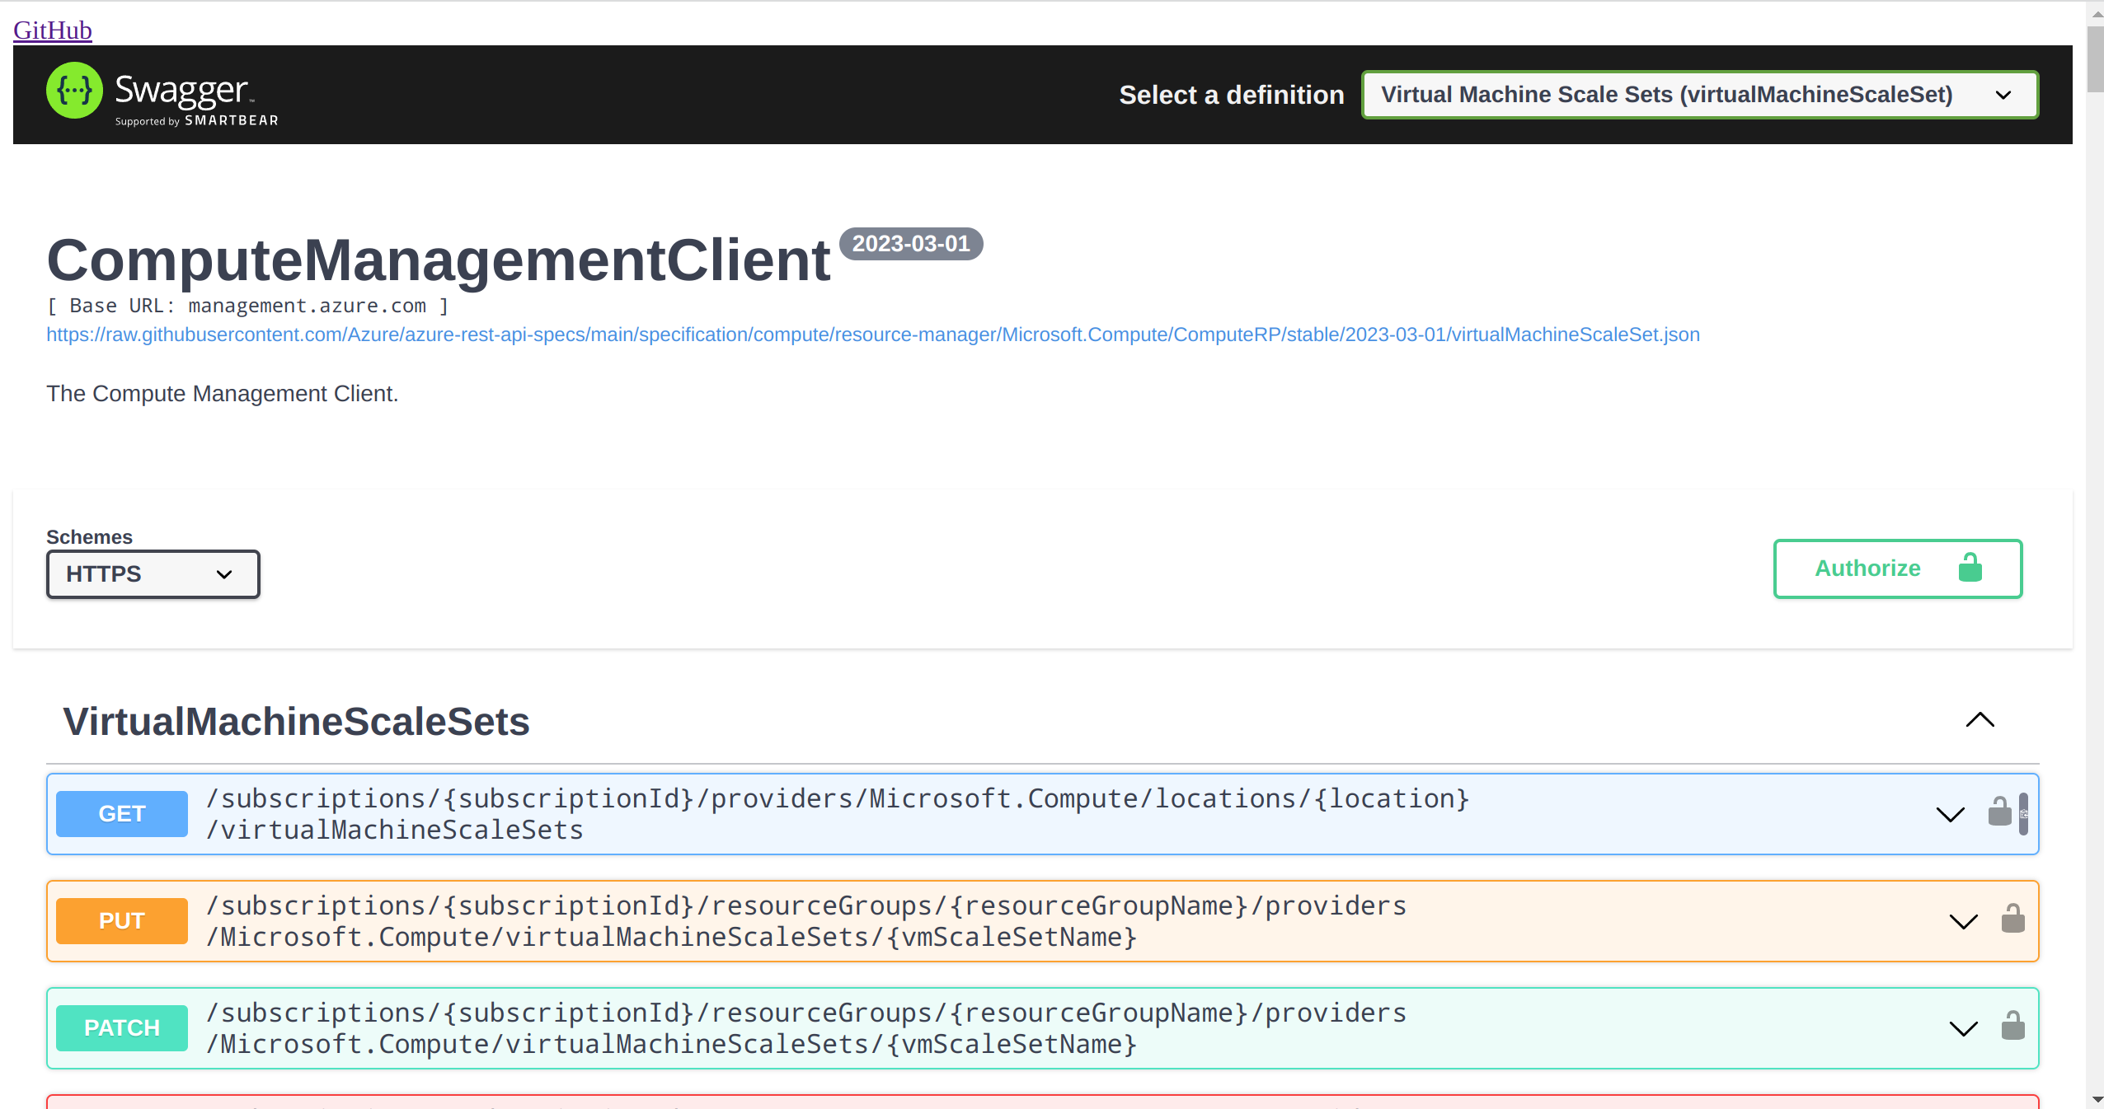Collapse the VirtualMachineScaleSets section

coord(1980,720)
